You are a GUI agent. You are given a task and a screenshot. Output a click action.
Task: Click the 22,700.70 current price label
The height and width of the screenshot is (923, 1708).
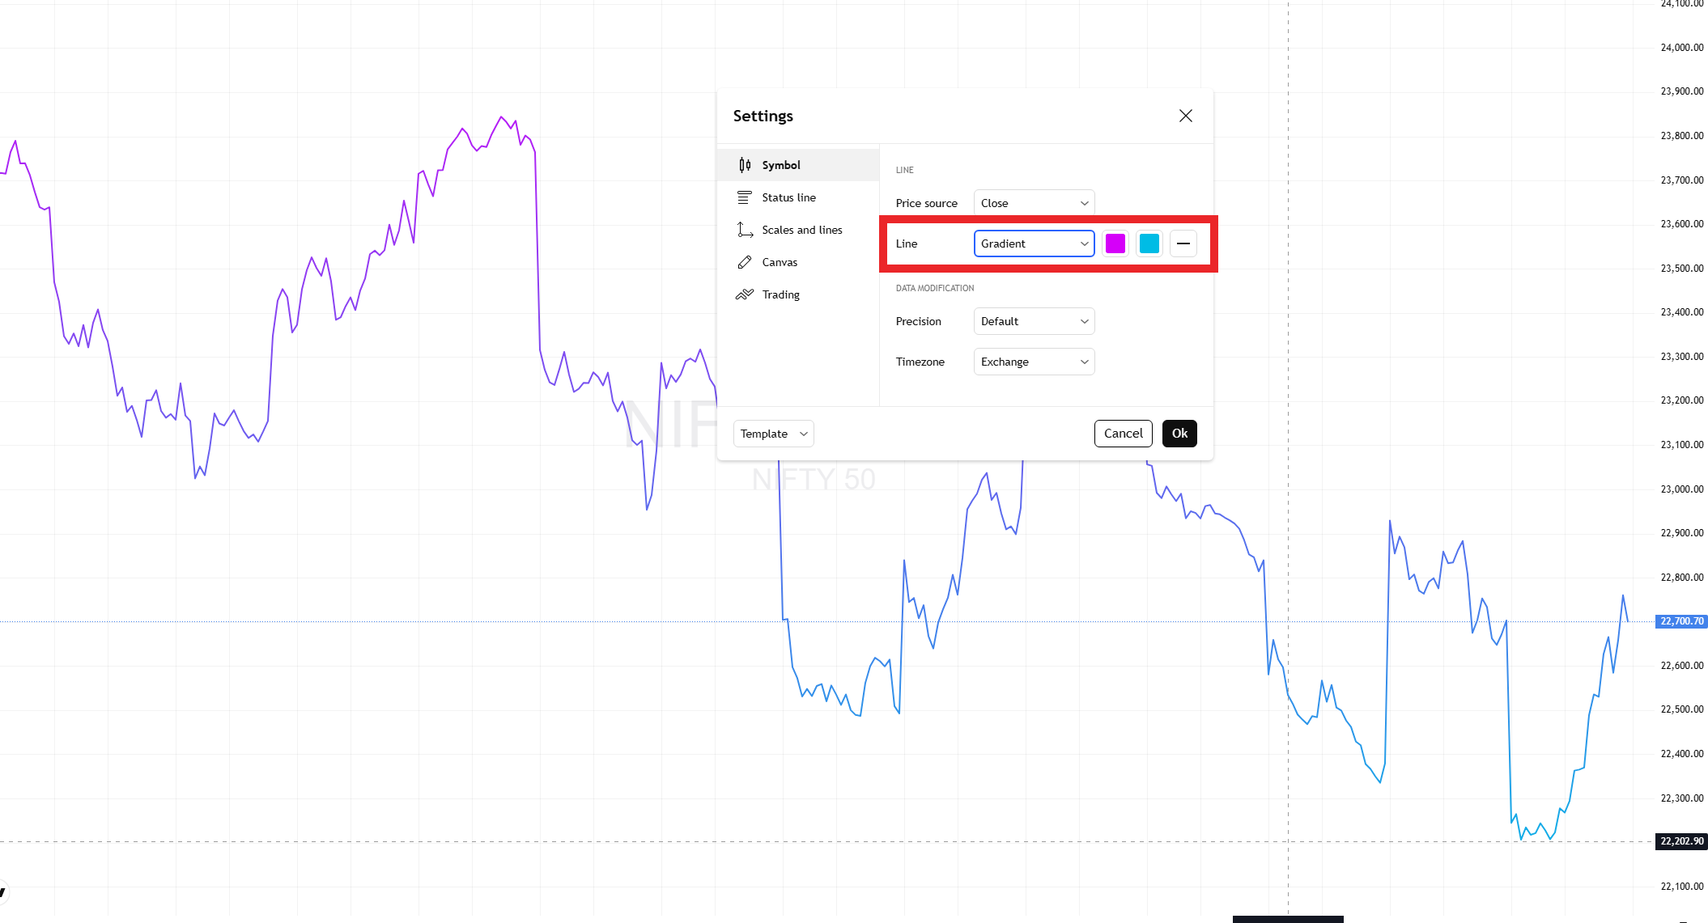[x=1681, y=621]
